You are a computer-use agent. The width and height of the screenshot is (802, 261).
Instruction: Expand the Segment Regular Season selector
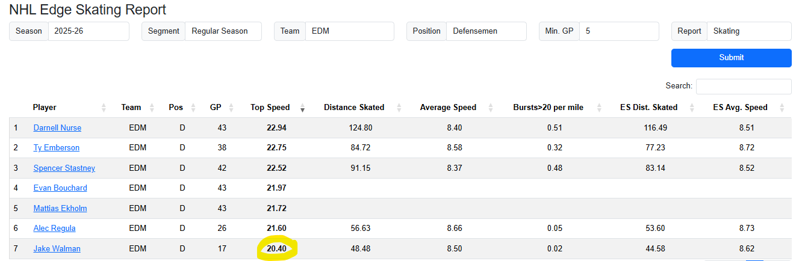(x=223, y=31)
